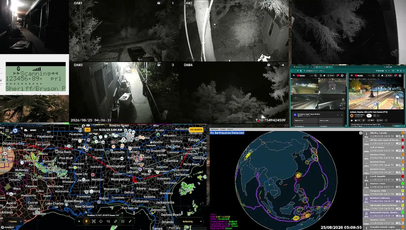The height and width of the screenshot is (230, 406).
Task: Click the scanner display showing Sheriff/Bryson
Action: coord(35,77)
